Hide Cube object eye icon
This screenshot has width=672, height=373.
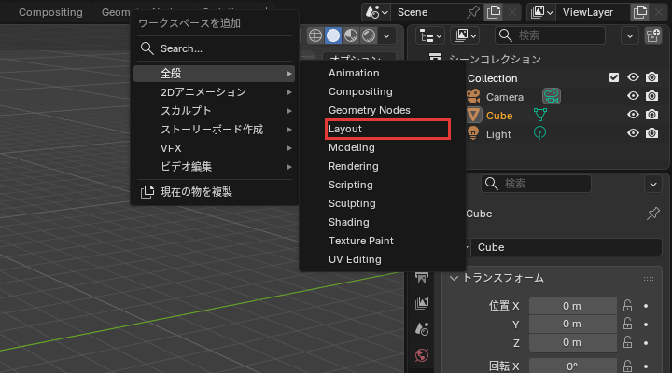click(x=633, y=115)
